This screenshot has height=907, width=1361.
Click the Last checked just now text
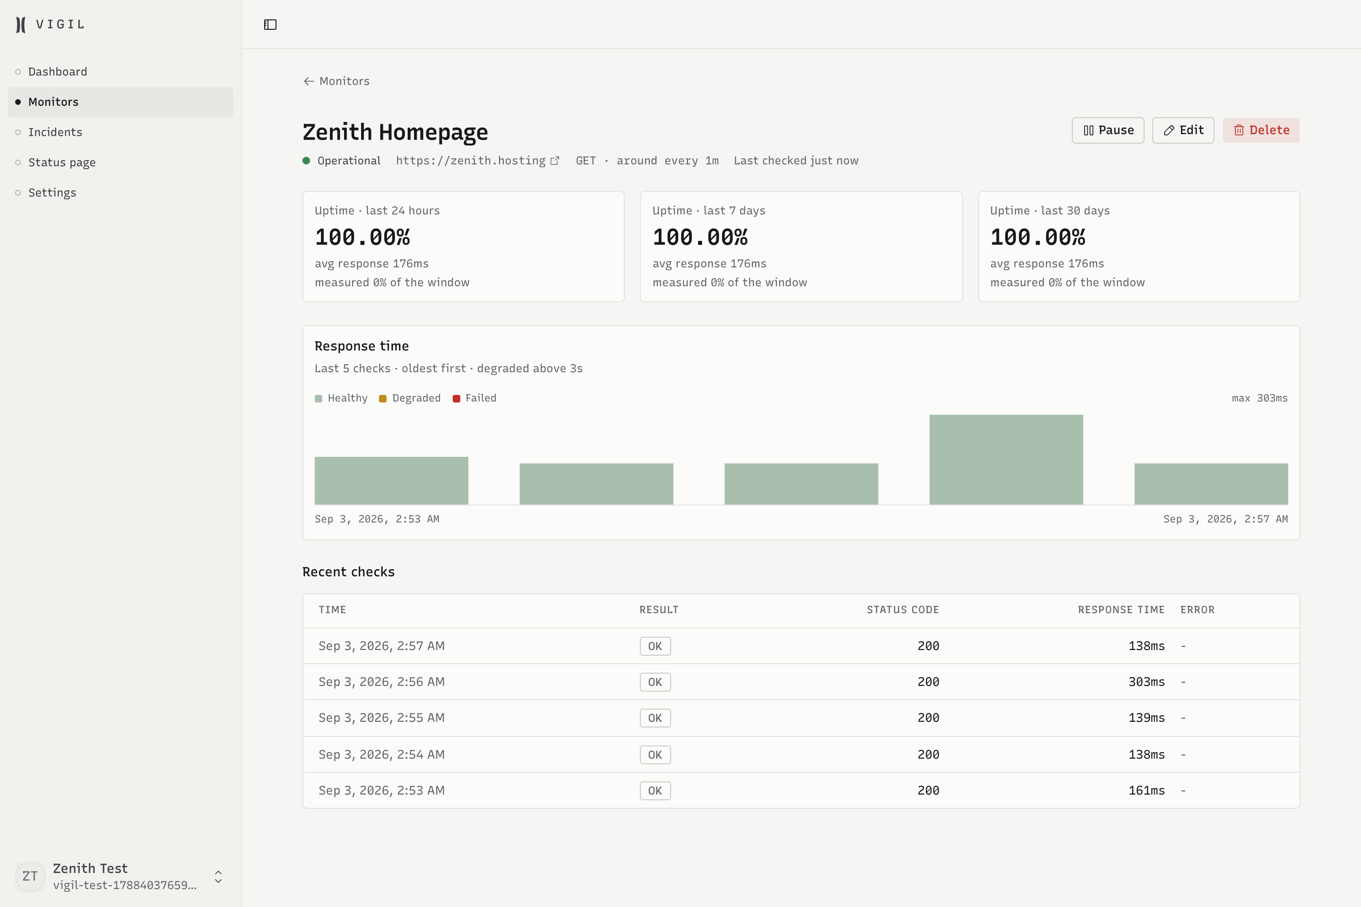click(796, 161)
